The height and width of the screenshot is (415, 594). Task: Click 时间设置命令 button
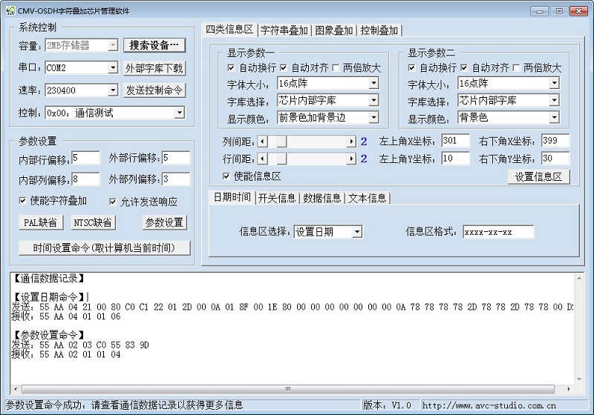105,248
